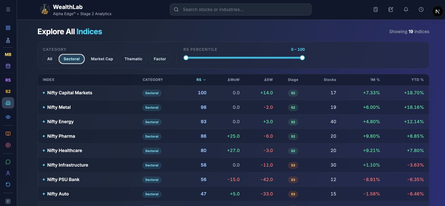Open the Nifty Healthcare index
This screenshot has height=206, width=445.
(65, 151)
